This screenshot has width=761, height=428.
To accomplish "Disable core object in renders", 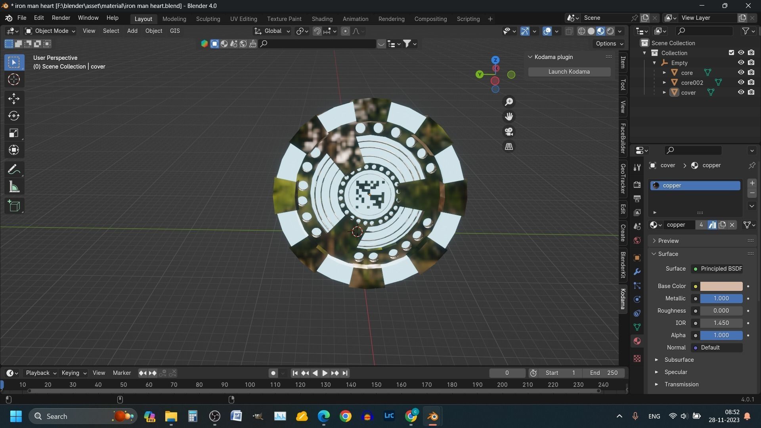I will point(751,73).
